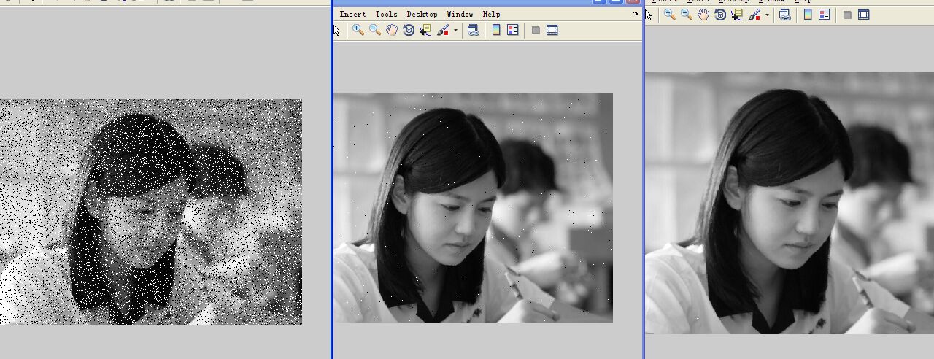Click the noisy grayscale image on the left
This screenshot has width=934, height=359.
click(x=150, y=212)
